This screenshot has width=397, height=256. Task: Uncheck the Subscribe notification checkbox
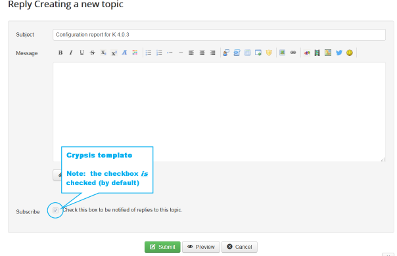point(55,210)
